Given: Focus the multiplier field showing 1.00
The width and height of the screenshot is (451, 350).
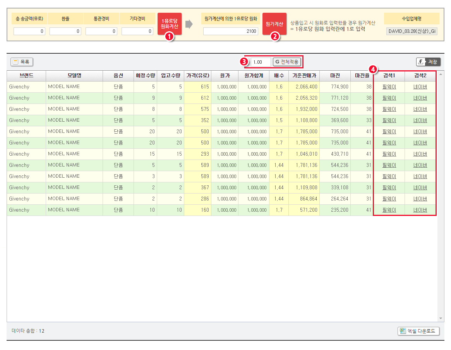Looking at the screenshot, I should pos(261,62).
